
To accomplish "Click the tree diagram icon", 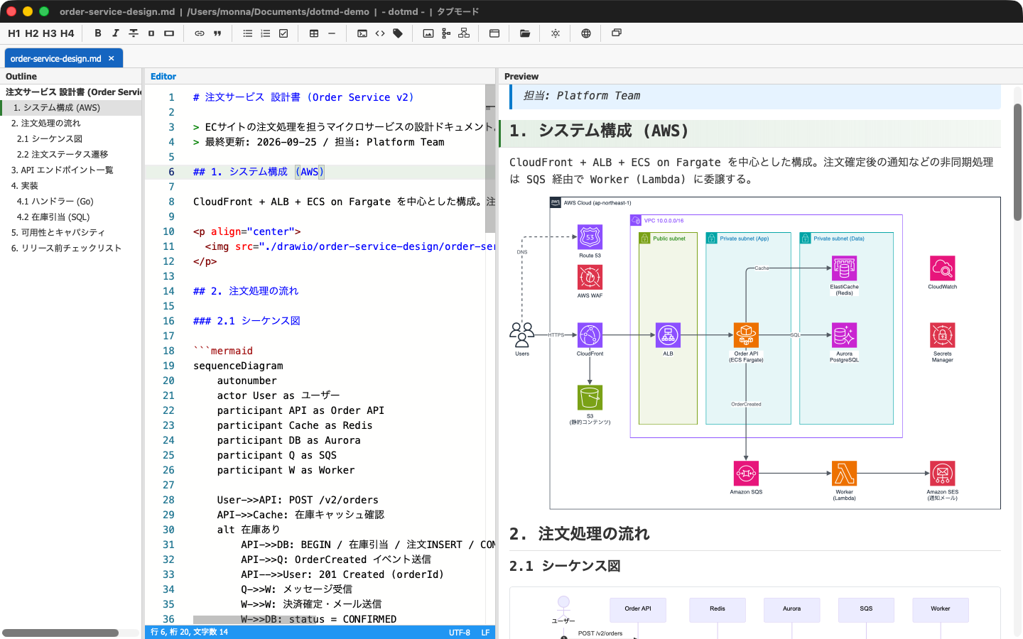I will pos(446,33).
